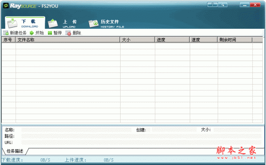Click the settings wrench title button
The image size is (266, 165).
223,5
